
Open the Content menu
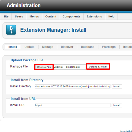point(51,16)
